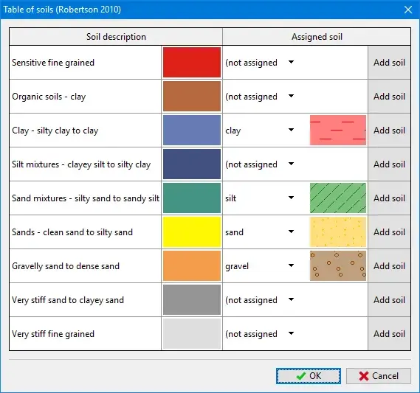
Task: Open the gravel assigned soil dropdown
Action: tap(291, 266)
